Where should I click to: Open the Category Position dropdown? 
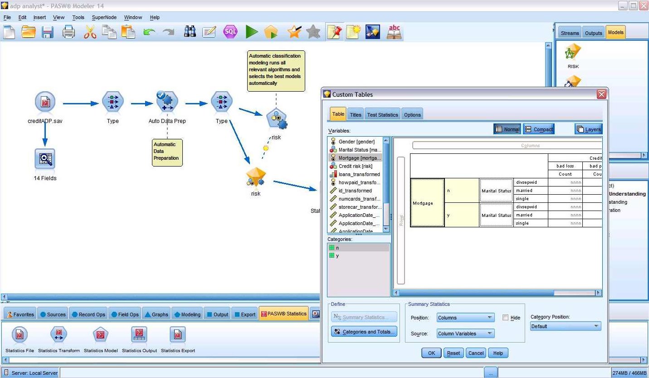coord(565,326)
